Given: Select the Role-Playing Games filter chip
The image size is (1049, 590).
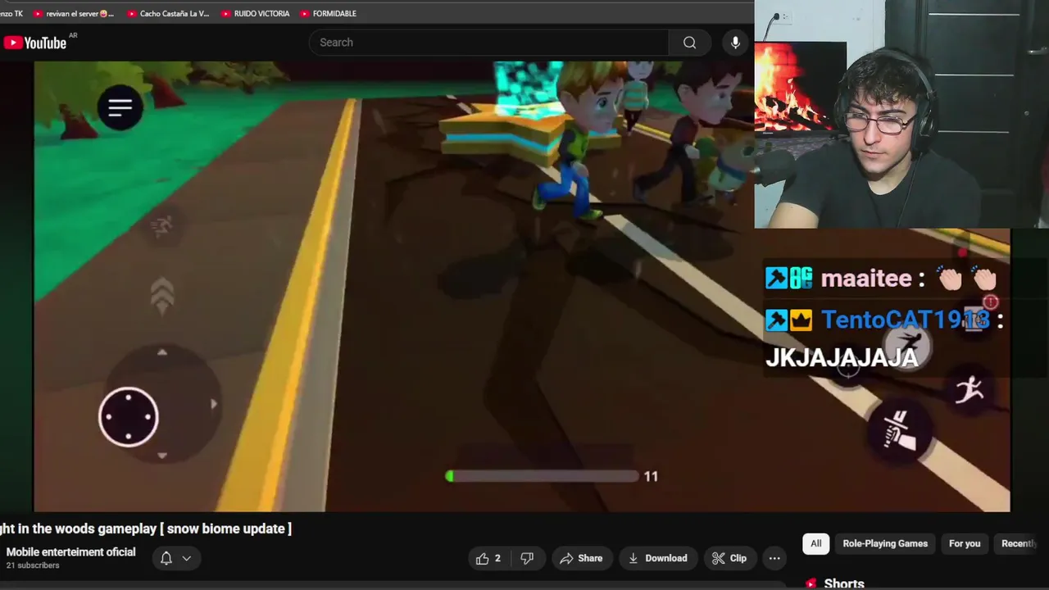Looking at the screenshot, I should [885, 543].
